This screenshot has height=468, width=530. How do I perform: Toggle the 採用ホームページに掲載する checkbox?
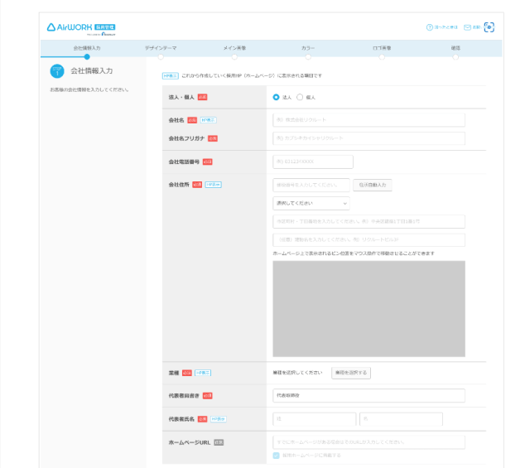277,456
